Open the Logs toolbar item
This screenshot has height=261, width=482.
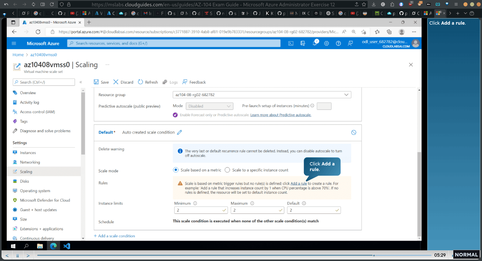[170, 82]
